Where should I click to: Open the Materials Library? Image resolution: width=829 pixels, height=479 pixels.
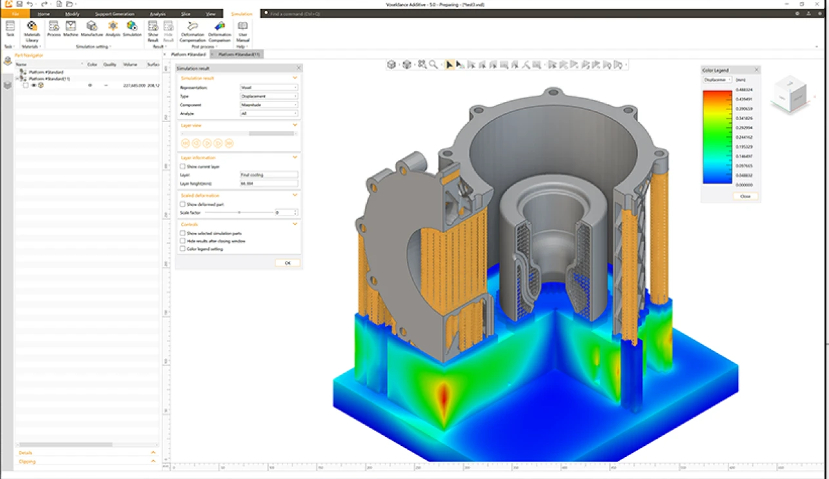pos(31,31)
